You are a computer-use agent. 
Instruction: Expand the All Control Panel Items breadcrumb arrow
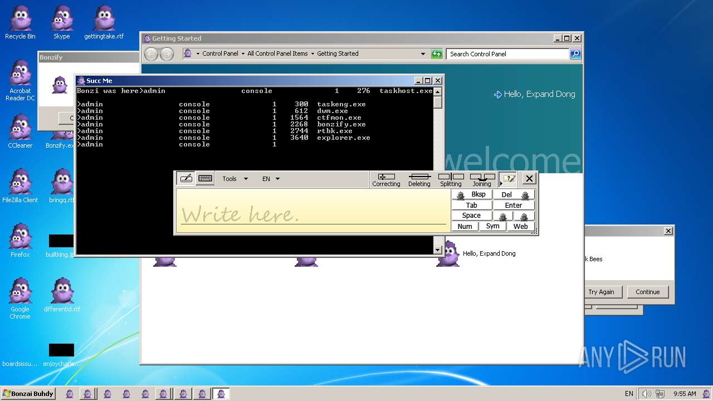[312, 53]
